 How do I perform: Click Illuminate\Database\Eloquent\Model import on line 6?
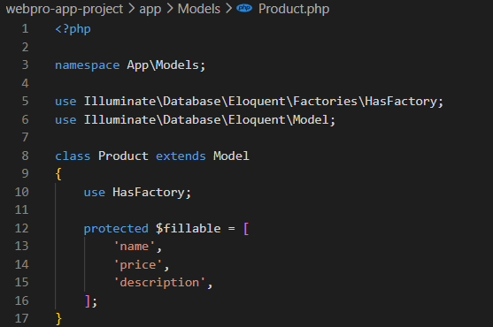[206, 120]
